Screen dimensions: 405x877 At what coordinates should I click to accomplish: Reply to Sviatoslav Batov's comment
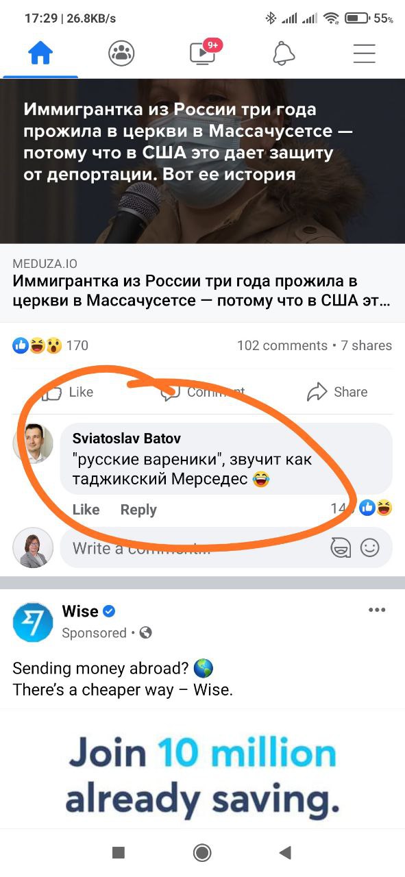138,510
